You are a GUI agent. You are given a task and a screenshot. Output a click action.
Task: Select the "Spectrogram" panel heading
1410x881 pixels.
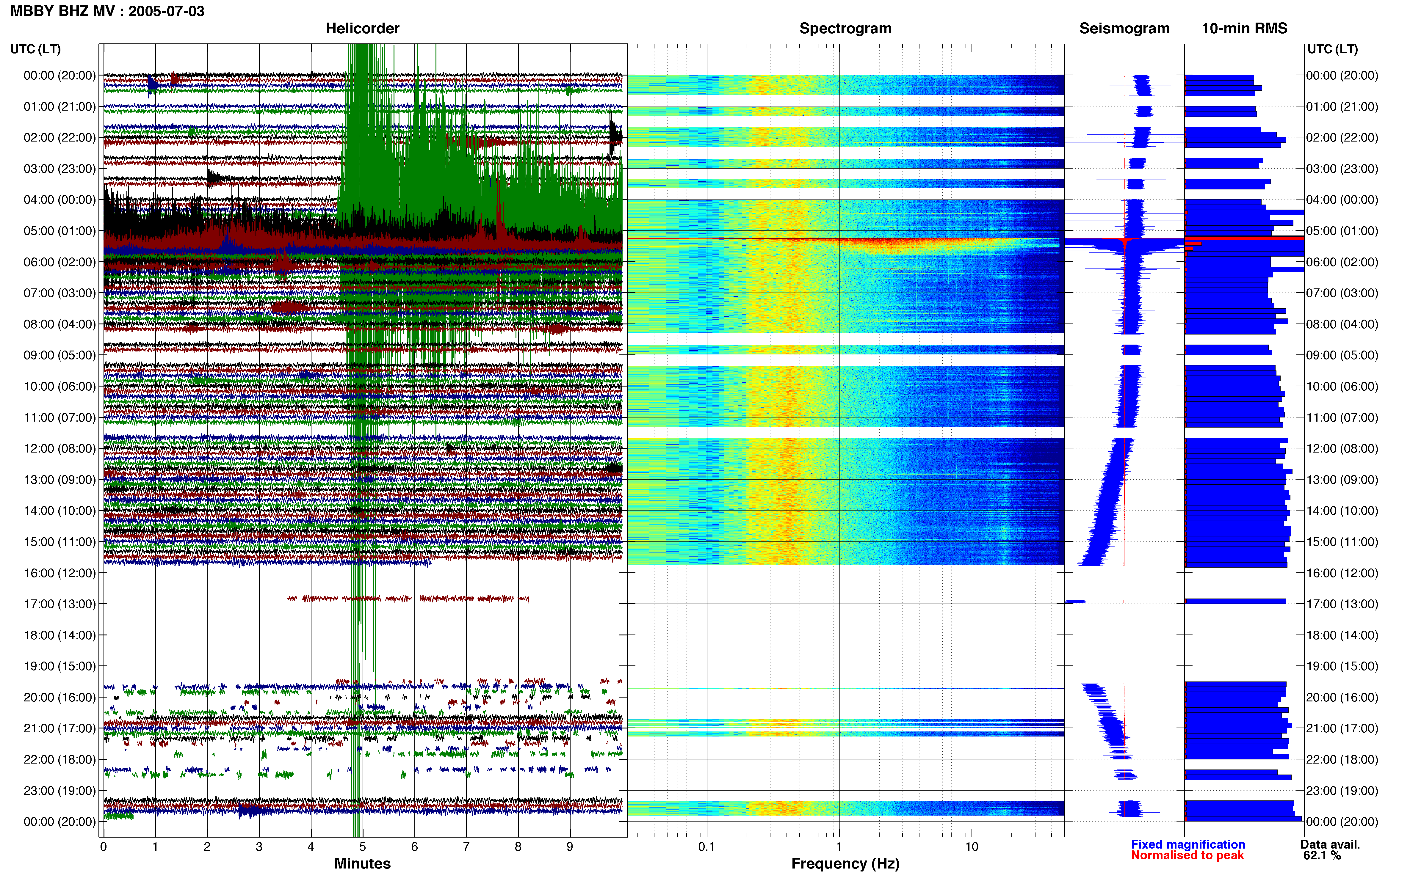pyautogui.click(x=845, y=29)
